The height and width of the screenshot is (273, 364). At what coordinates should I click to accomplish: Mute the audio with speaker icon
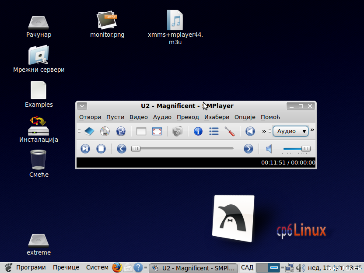(x=269, y=149)
